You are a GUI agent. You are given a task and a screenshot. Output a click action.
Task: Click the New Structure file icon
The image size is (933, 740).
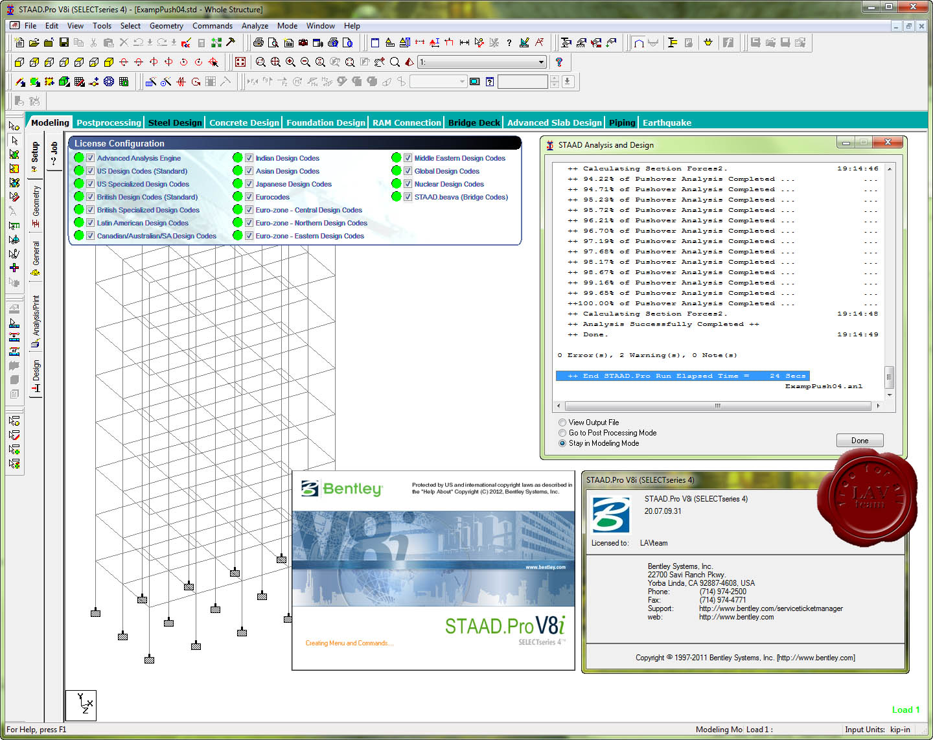tap(19, 43)
